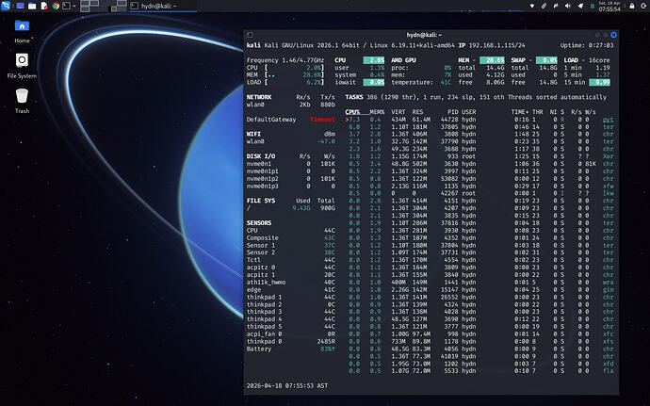Select process row with PID 37805

(479, 127)
